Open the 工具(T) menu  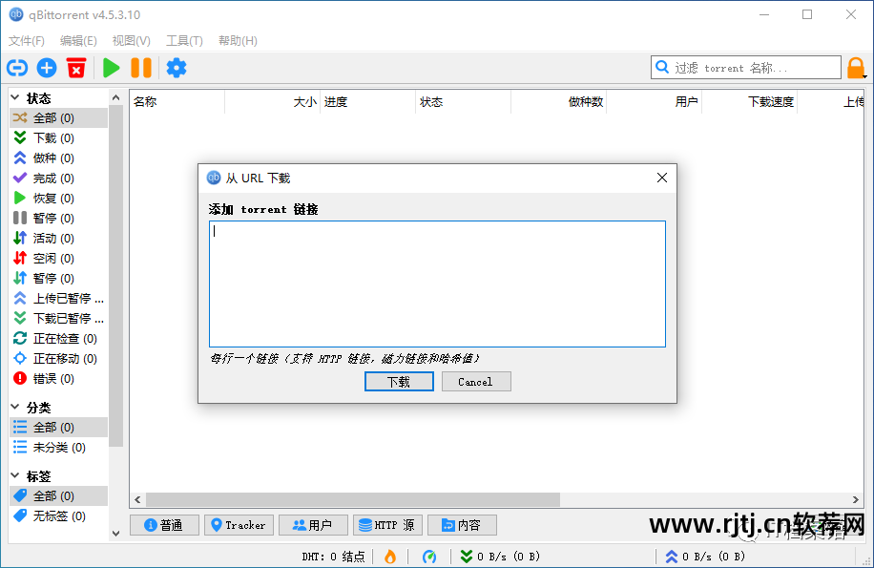pyautogui.click(x=184, y=41)
